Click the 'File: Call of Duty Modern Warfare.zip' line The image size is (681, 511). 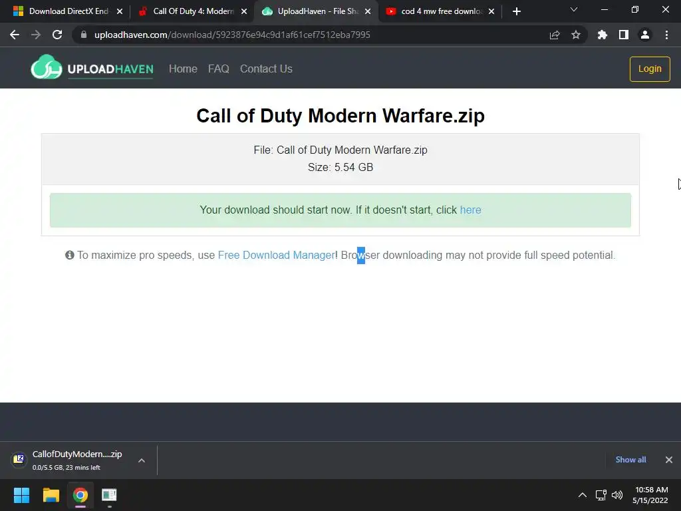(340, 150)
